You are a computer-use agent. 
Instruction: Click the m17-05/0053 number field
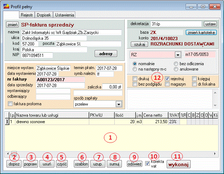click(x=200, y=54)
